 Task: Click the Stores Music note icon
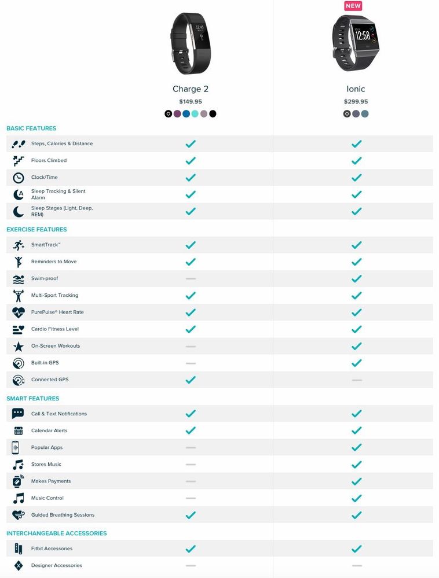click(x=19, y=465)
